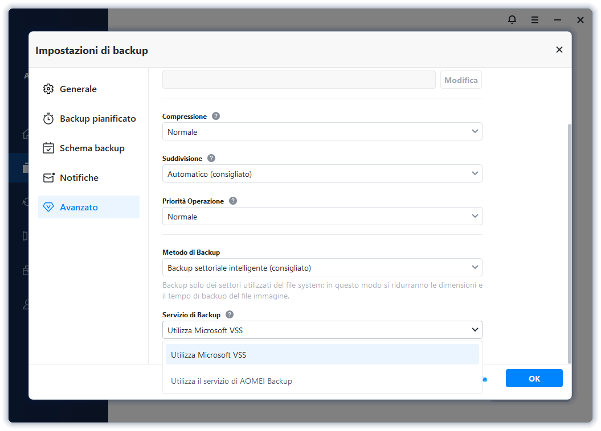Click the help icon beside Servizio di Backup
Screen dimensions: 601x431
[230, 314]
